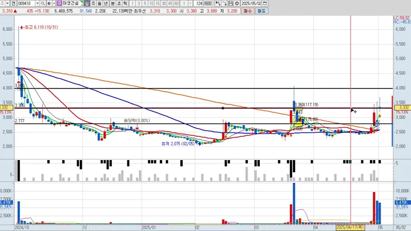Choose interval 1 in period numbers
Viewport: 411px width, 231px height.
pyautogui.click(x=132, y=3)
